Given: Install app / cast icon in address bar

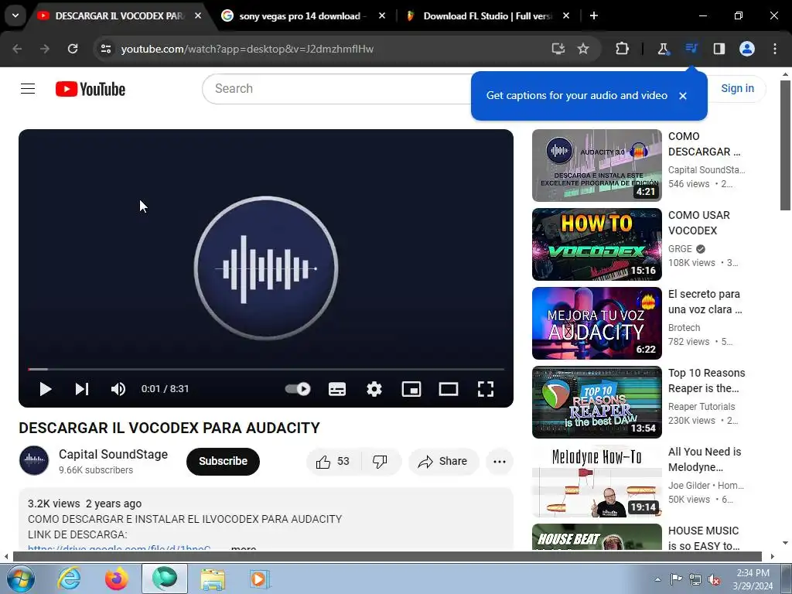Looking at the screenshot, I should [558, 49].
